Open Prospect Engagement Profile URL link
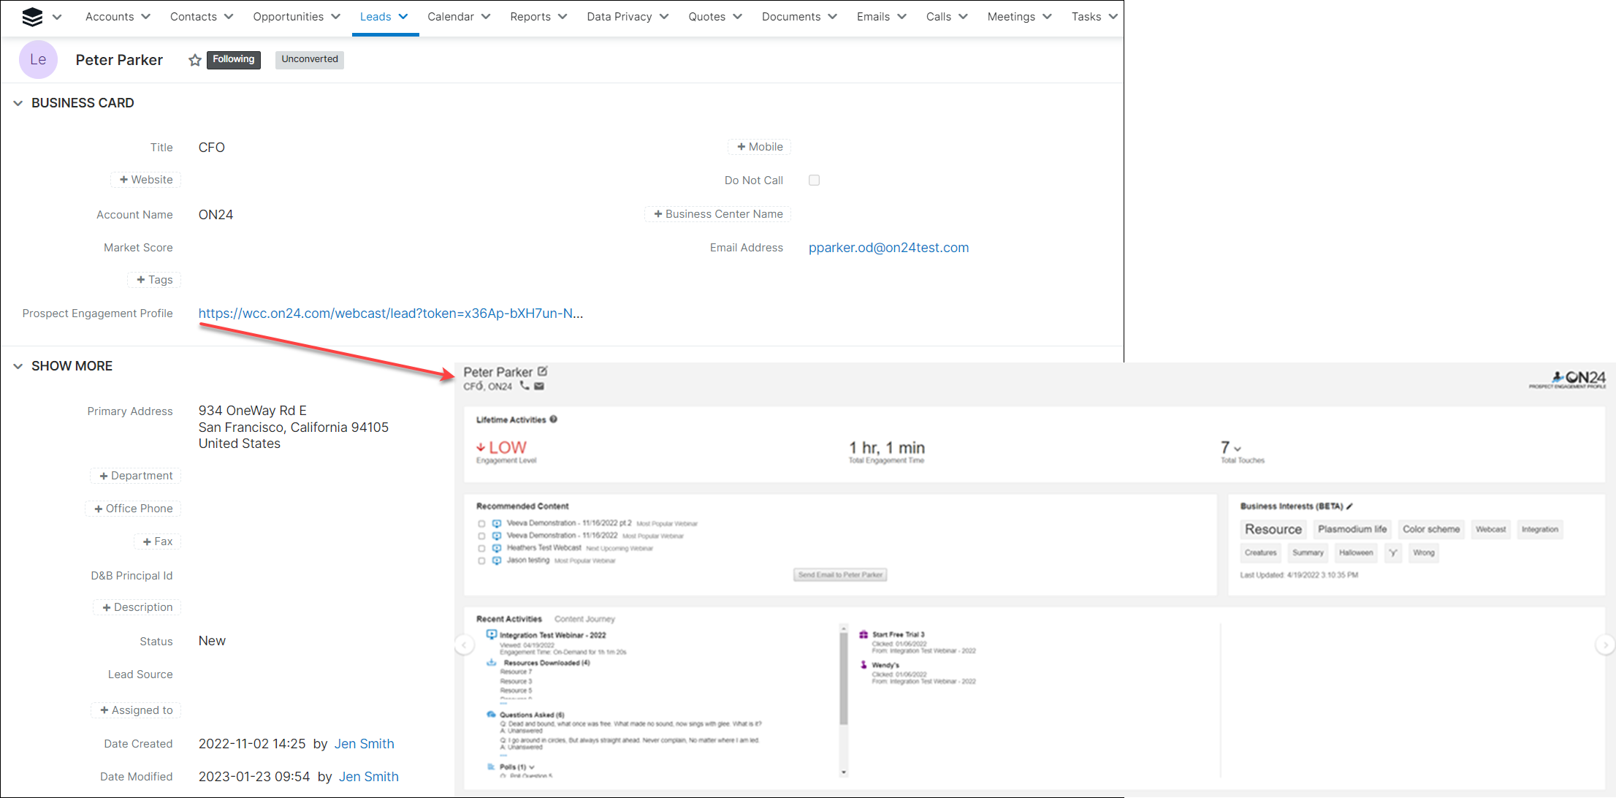The image size is (1616, 798). tap(391, 313)
